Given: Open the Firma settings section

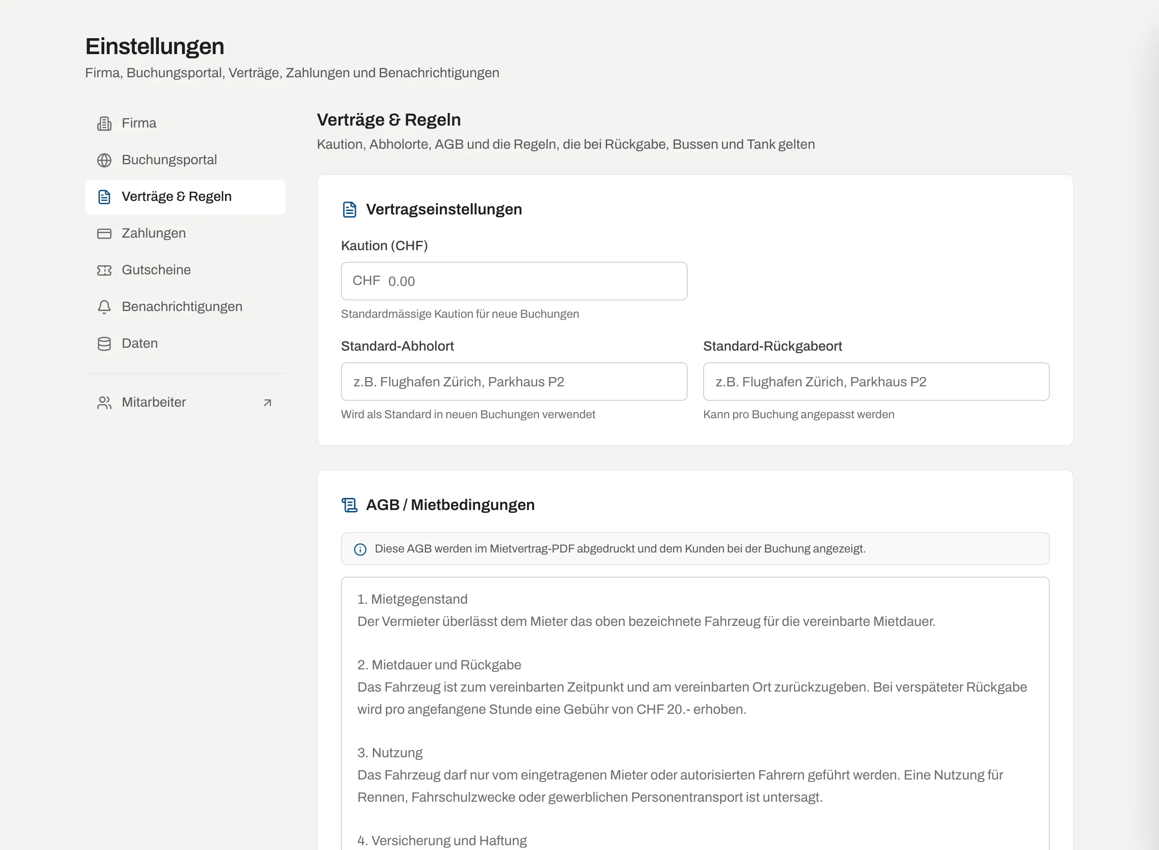Looking at the screenshot, I should pyautogui.click(x=185, y=124).
